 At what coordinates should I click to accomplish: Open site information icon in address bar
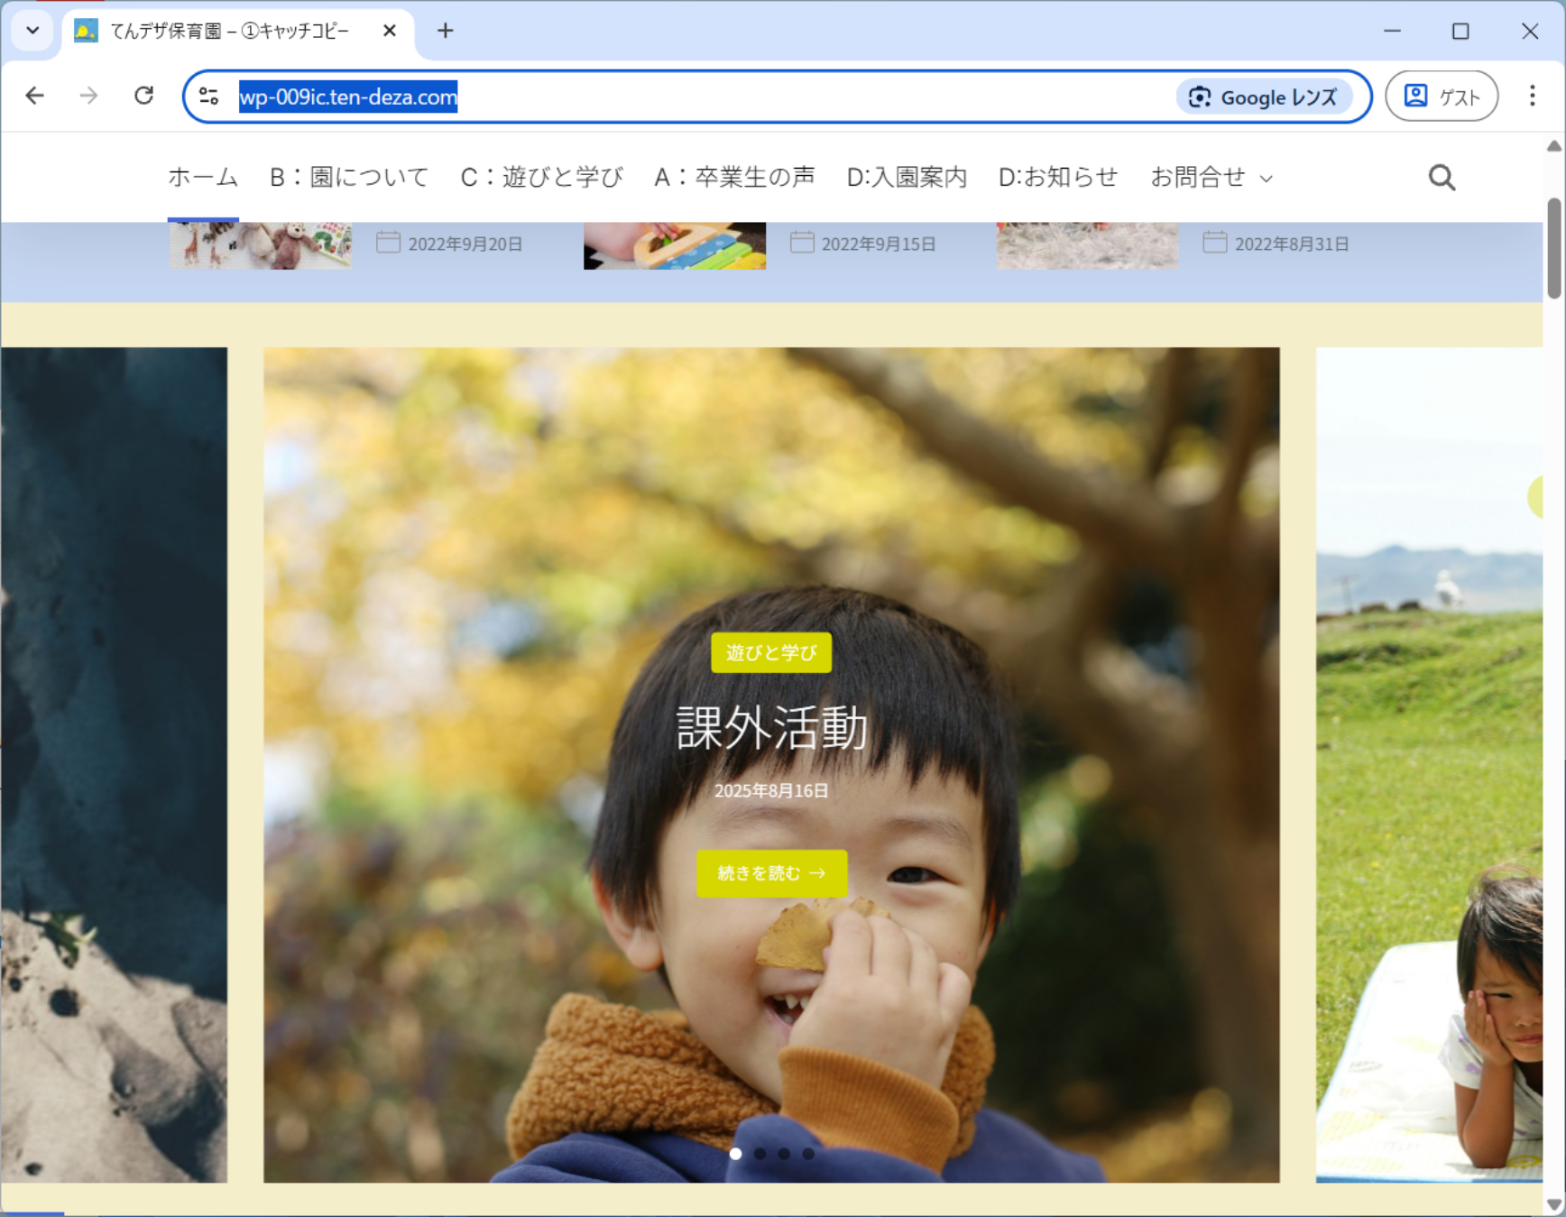pos(209,97)
